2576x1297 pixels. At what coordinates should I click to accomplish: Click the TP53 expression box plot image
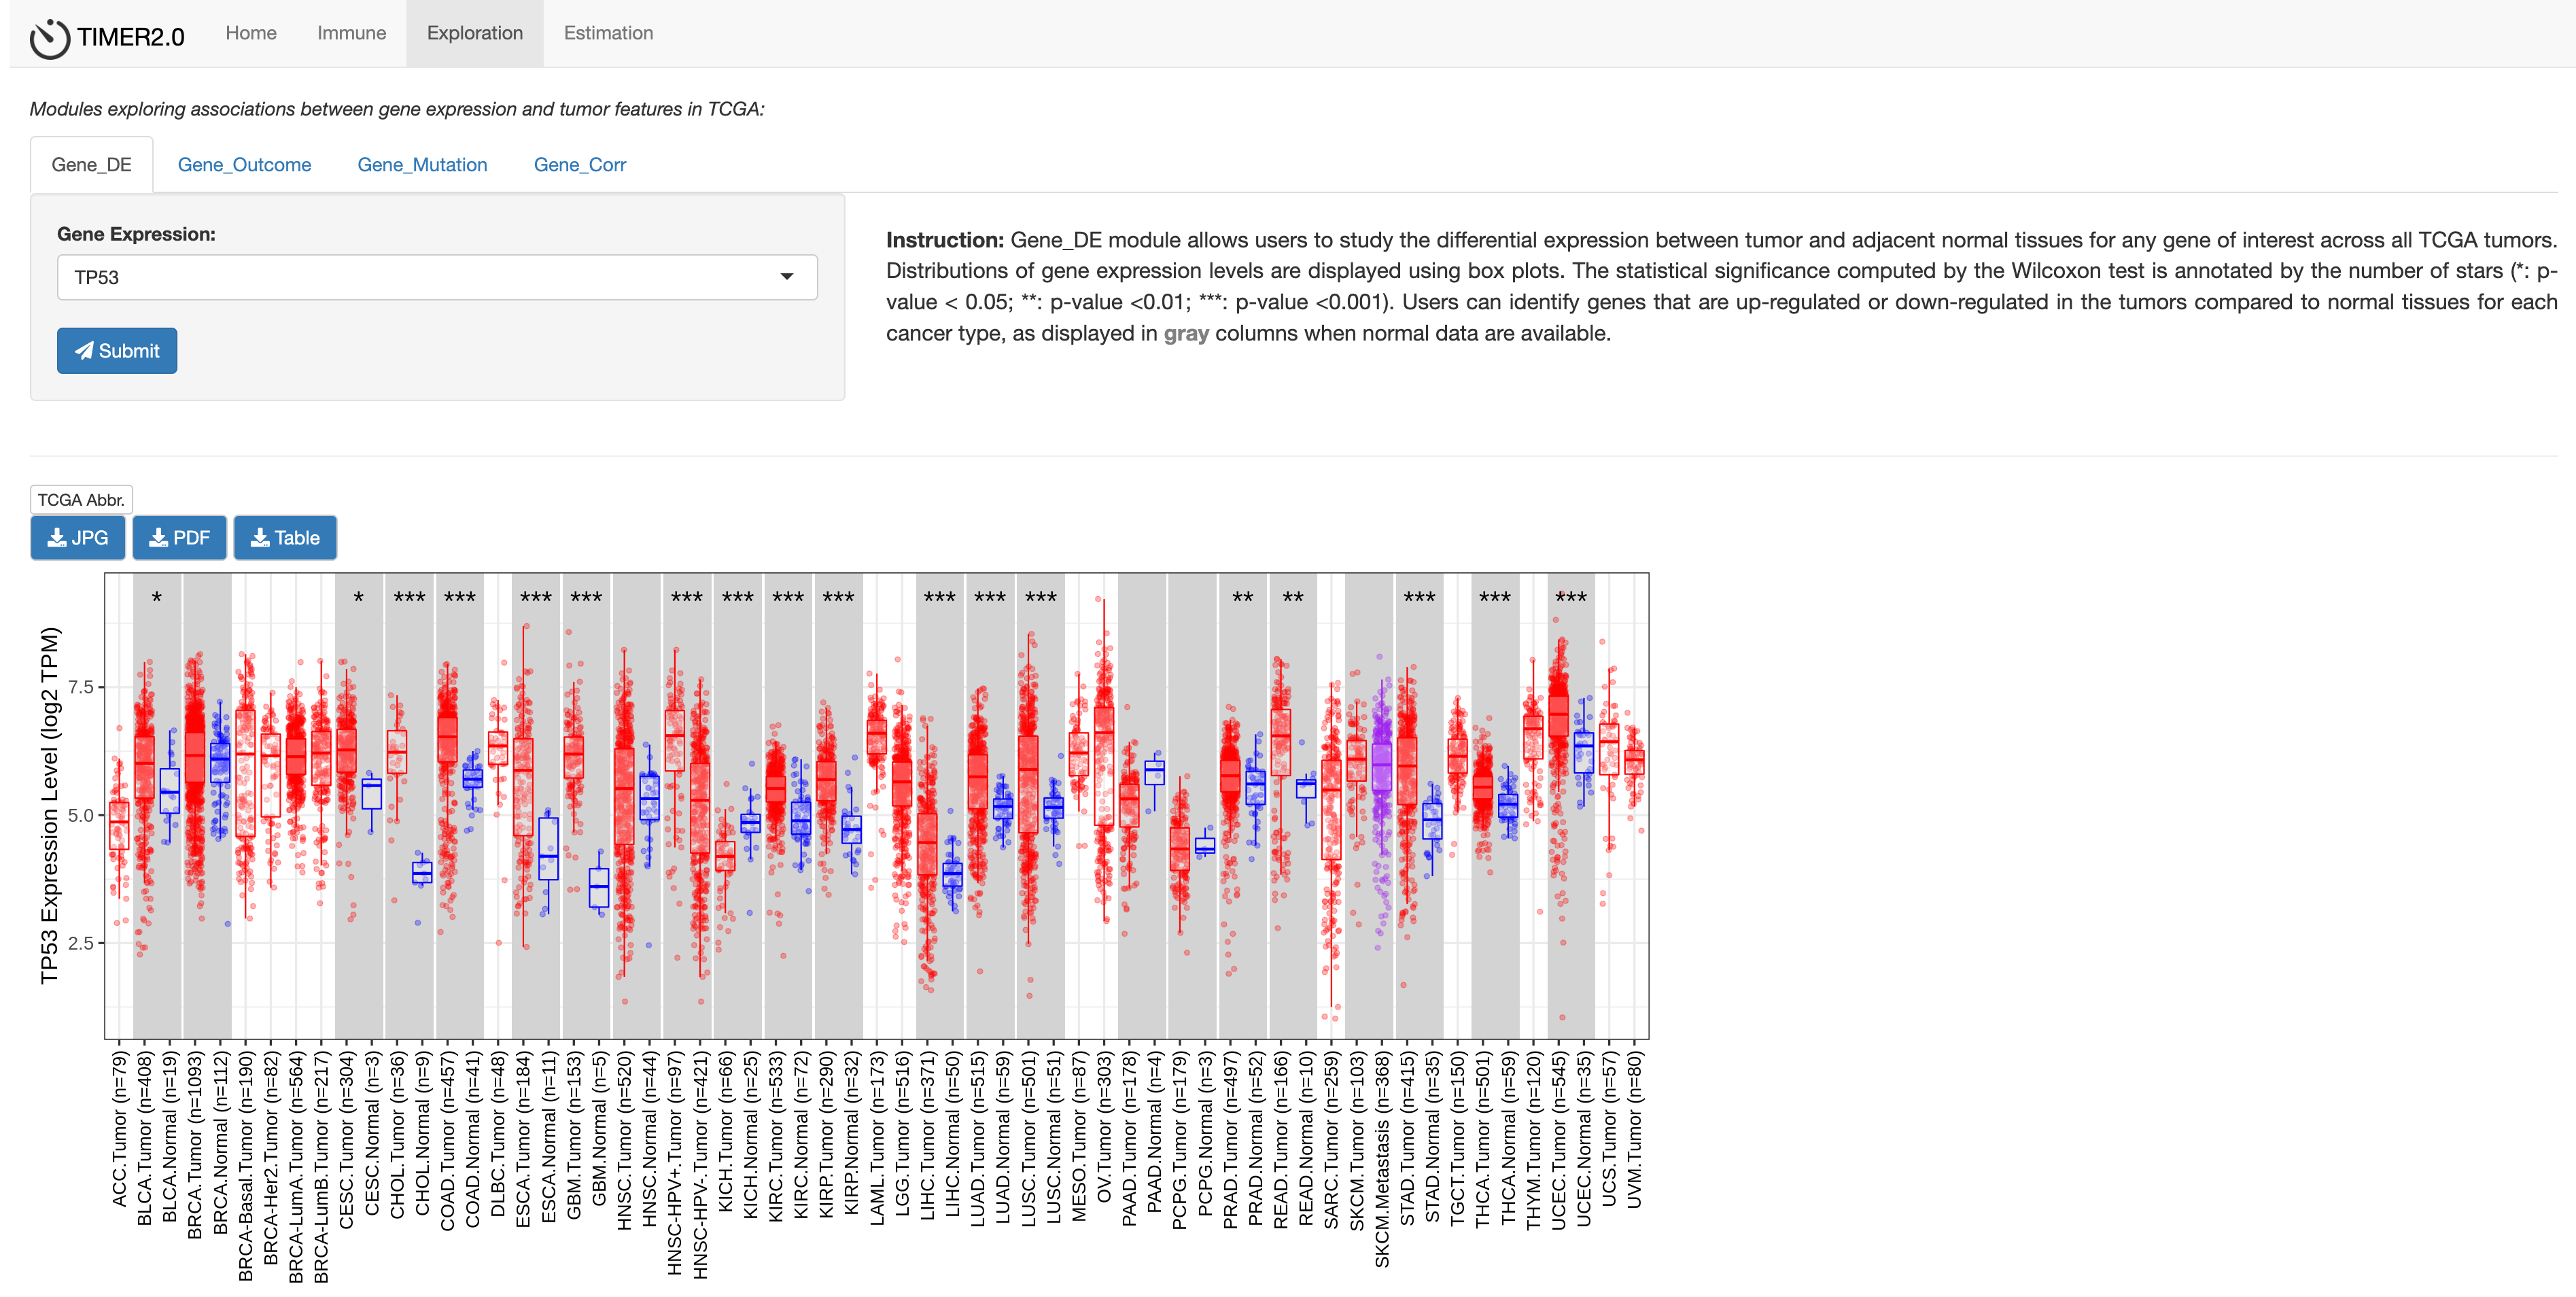coord(876,806)
